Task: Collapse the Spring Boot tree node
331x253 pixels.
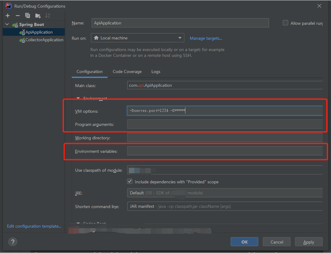Action: pos(7,24)
